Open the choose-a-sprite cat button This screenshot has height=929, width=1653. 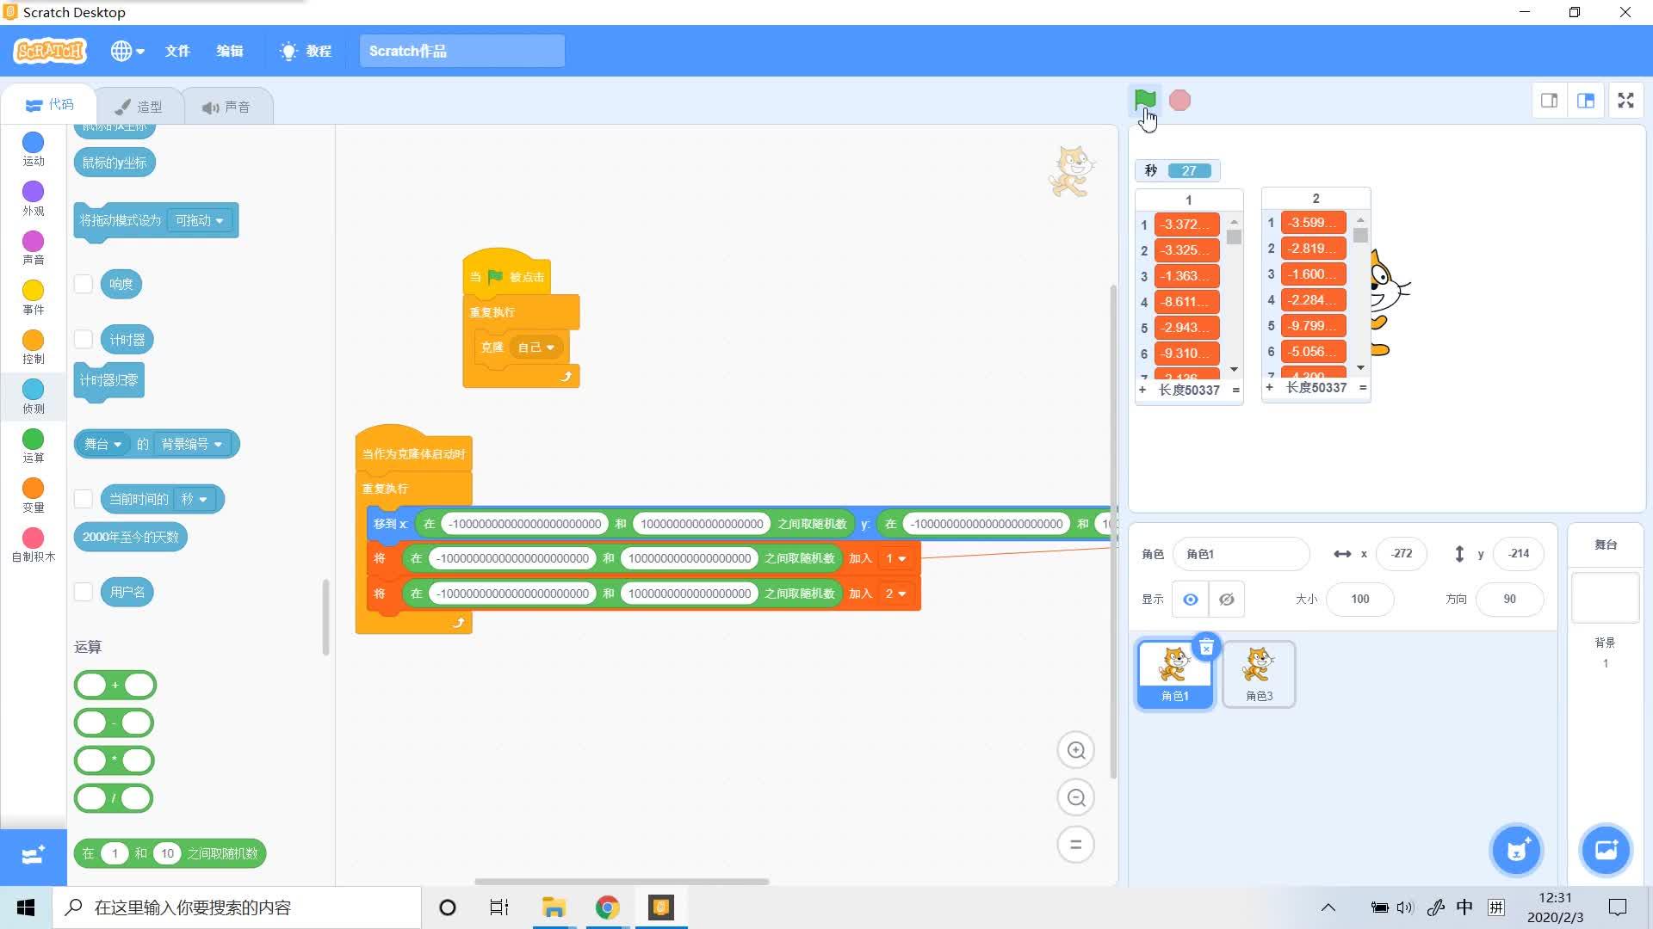coord(1516,850)
